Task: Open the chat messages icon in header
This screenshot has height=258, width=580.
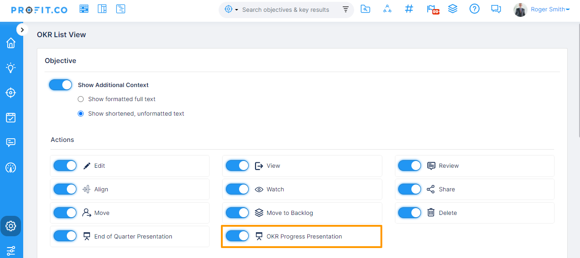Action: click(x=496, y=10)
